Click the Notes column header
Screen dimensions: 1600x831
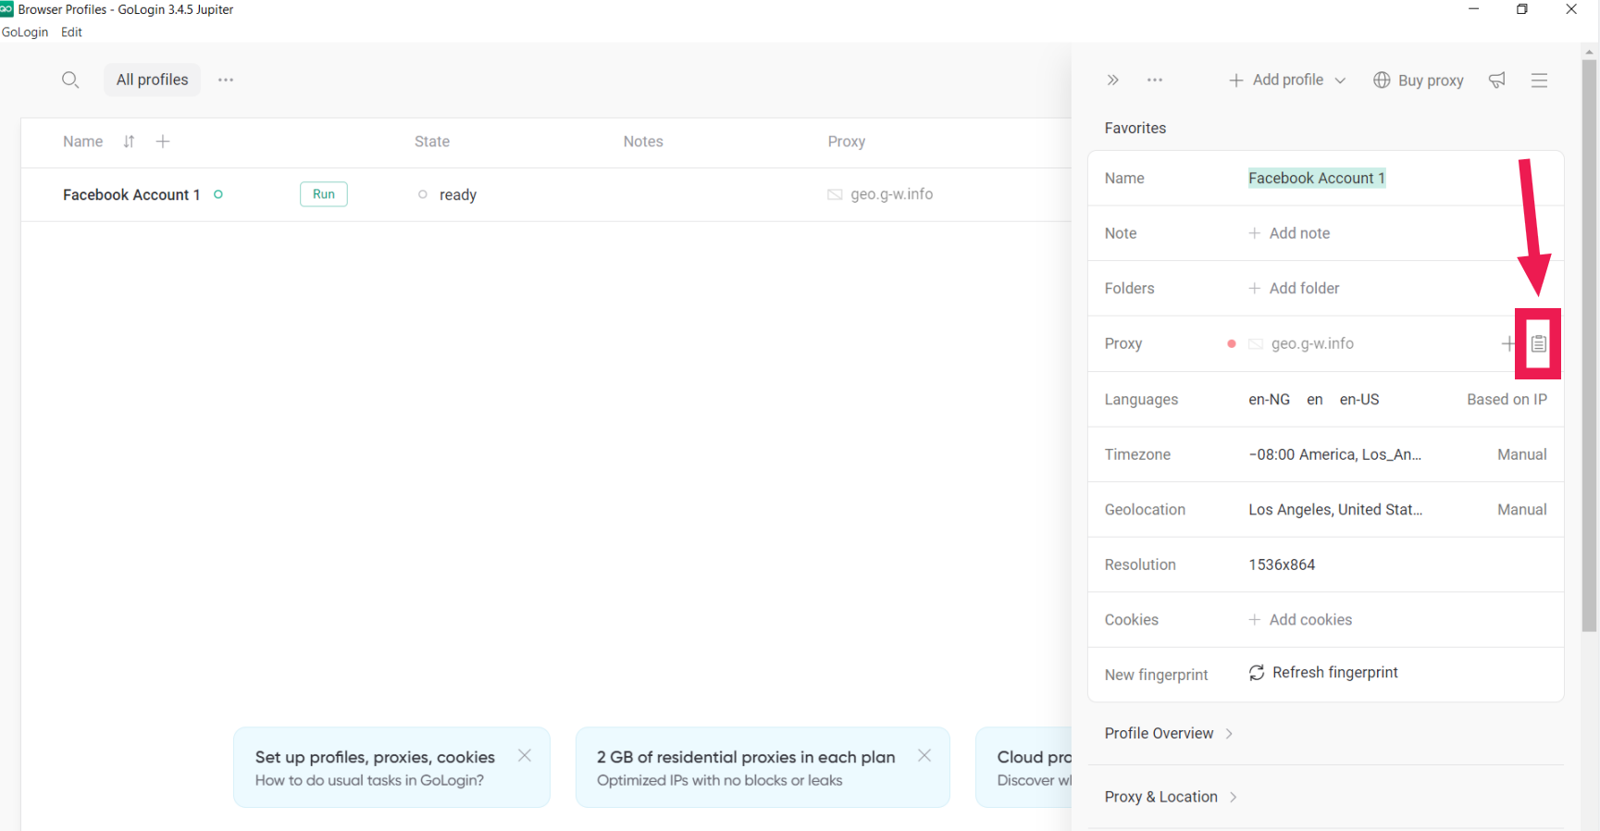coord(643,142)
